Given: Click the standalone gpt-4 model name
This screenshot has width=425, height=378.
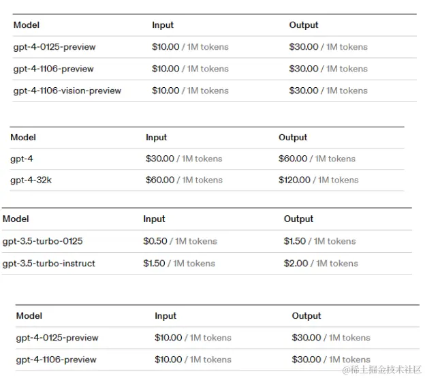Looking at the screenshot, I should 22,159.
